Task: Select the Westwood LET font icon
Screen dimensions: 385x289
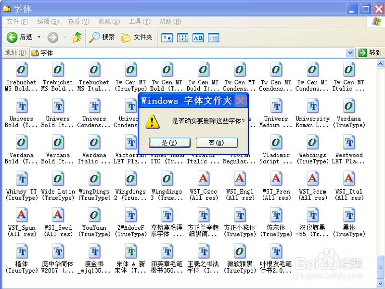Action: (x=349, y=142)
